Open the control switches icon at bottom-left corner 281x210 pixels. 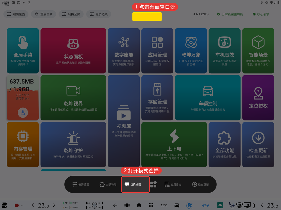(x=4, y=205)
